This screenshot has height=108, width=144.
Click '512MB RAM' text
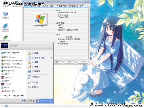pos(63,44)
